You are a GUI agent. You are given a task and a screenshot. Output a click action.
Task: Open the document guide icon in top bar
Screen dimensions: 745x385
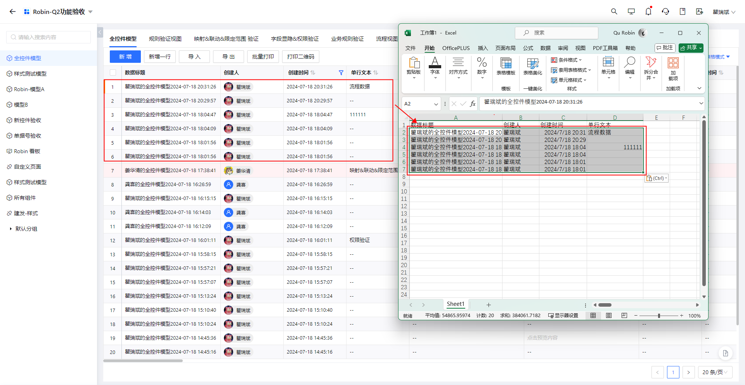coord(683,12)
